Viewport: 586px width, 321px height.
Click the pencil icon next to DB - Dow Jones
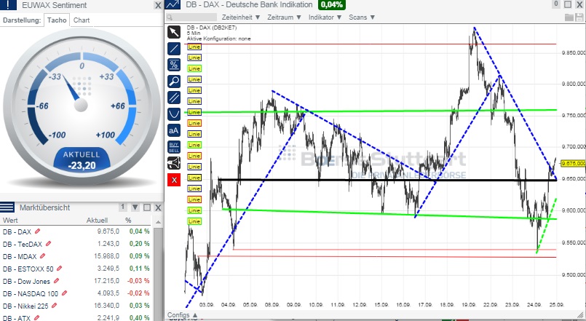(x=57, y=281)
